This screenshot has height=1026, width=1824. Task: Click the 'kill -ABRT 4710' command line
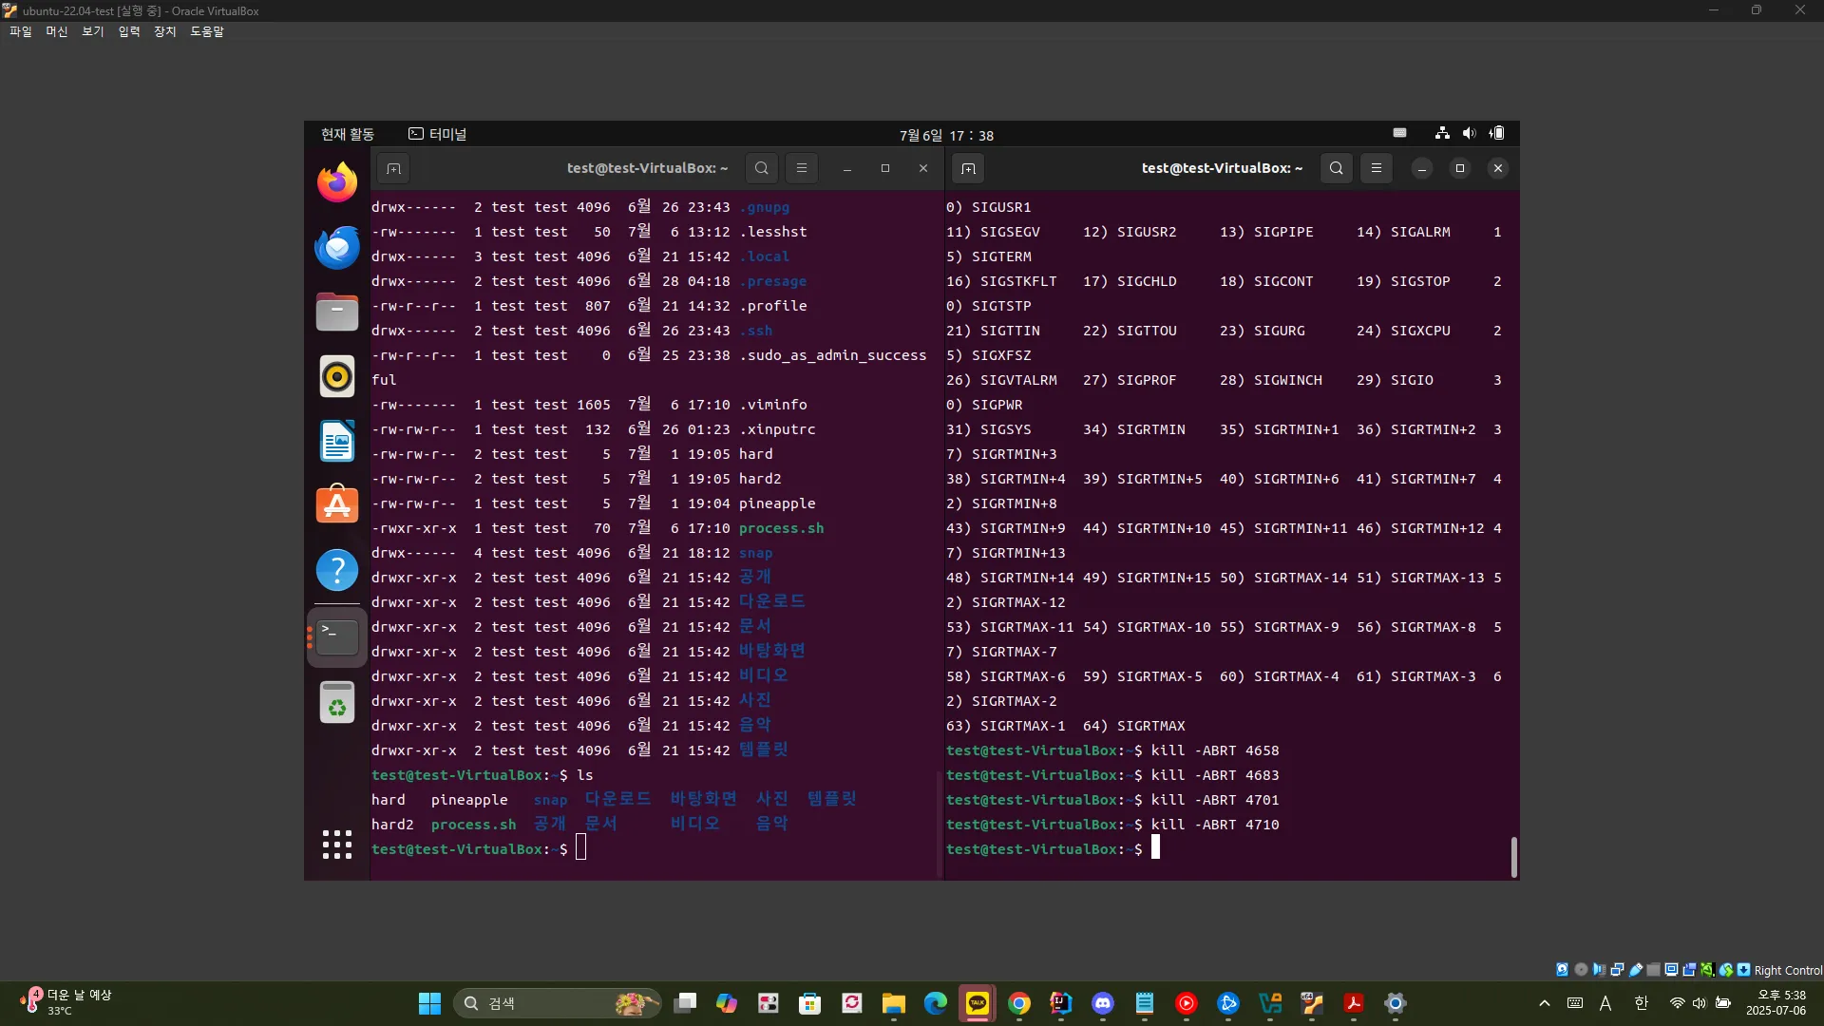point(1215,825)
